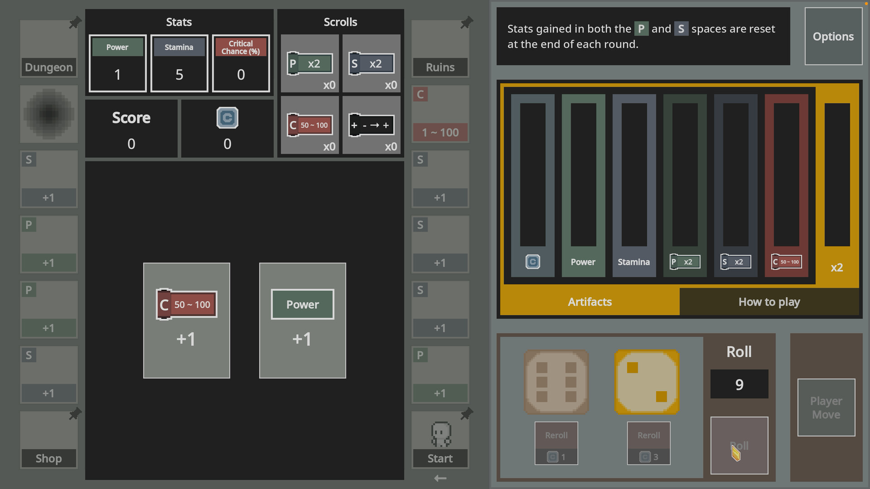Open the Options menu
This screenshot has height=489, width=870.
point(833,36)
